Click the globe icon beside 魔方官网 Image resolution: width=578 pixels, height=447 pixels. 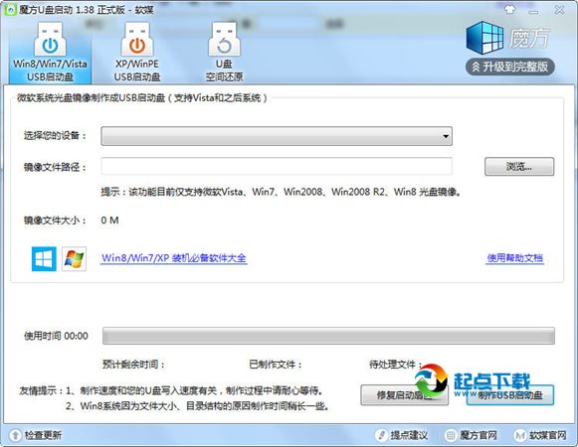pos(451,436)
